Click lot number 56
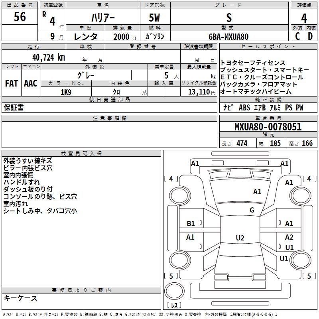319x319 pixels. [x=20, y=17]
